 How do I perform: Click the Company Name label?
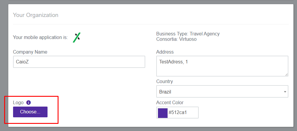tap(30, 52)
